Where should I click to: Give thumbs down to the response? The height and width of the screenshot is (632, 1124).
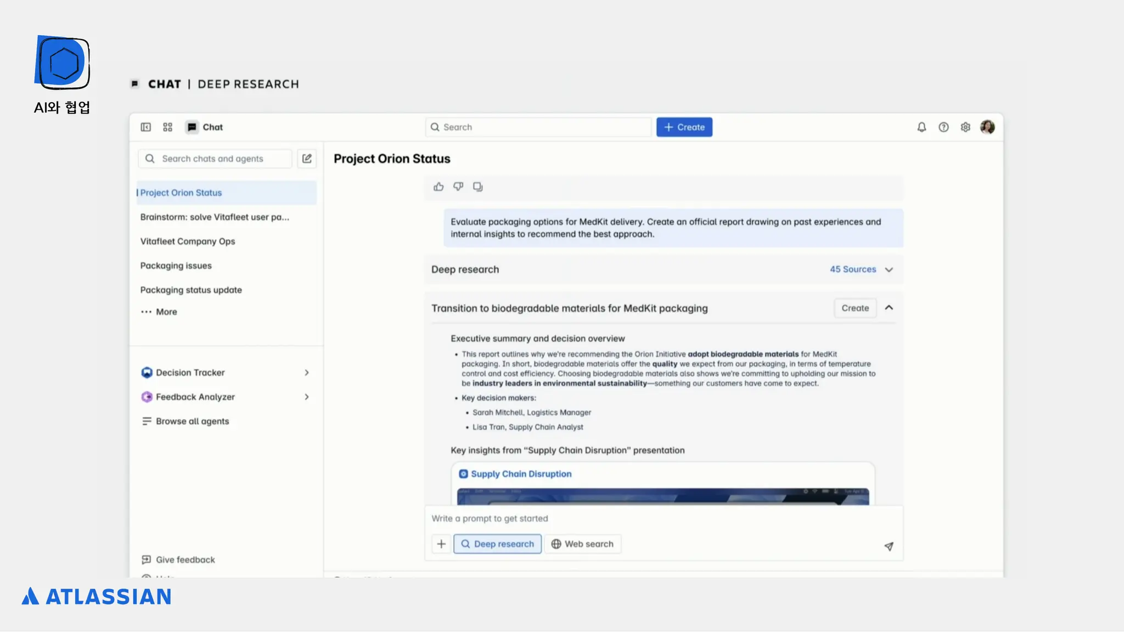coord(458,187)
